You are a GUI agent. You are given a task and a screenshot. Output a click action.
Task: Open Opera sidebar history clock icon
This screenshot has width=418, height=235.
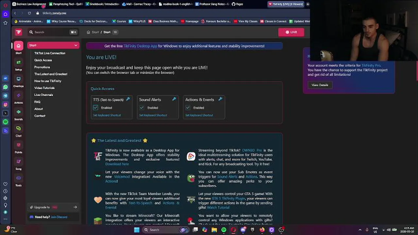[x=5, y=191]
